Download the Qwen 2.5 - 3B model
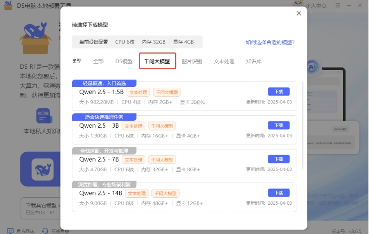The image size is (369, 234). (278, 125)
